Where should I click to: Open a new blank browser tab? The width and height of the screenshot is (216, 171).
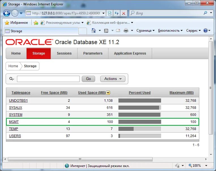click(82, 31)
